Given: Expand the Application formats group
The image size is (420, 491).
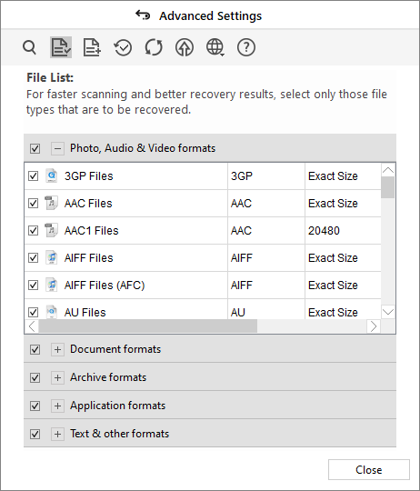Looking at the screenshot, I should 57,406.
